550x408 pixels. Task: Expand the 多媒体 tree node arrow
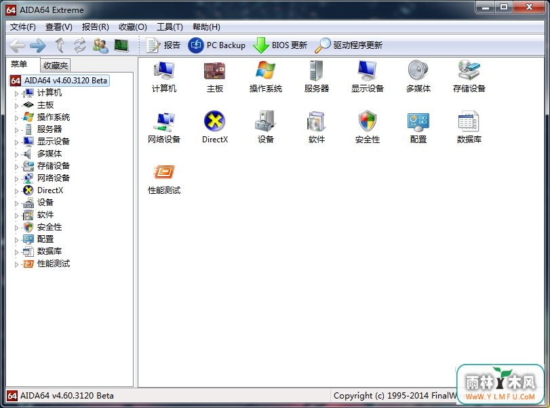[x=16, y=155]
